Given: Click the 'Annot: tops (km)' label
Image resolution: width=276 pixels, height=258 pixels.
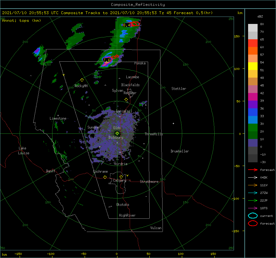Looking at the screenshot, I should [21, 21].
